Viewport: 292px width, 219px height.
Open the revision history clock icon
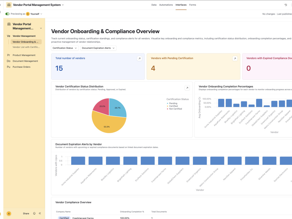point(286,5)
